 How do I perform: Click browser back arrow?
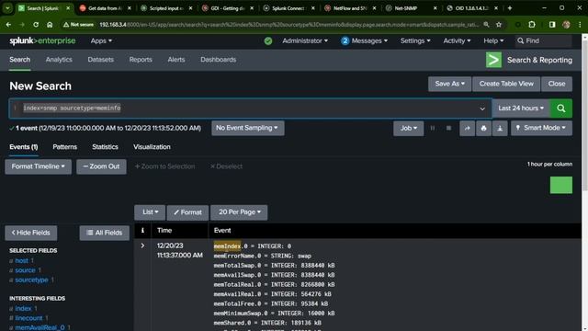(x=8, y=25)
